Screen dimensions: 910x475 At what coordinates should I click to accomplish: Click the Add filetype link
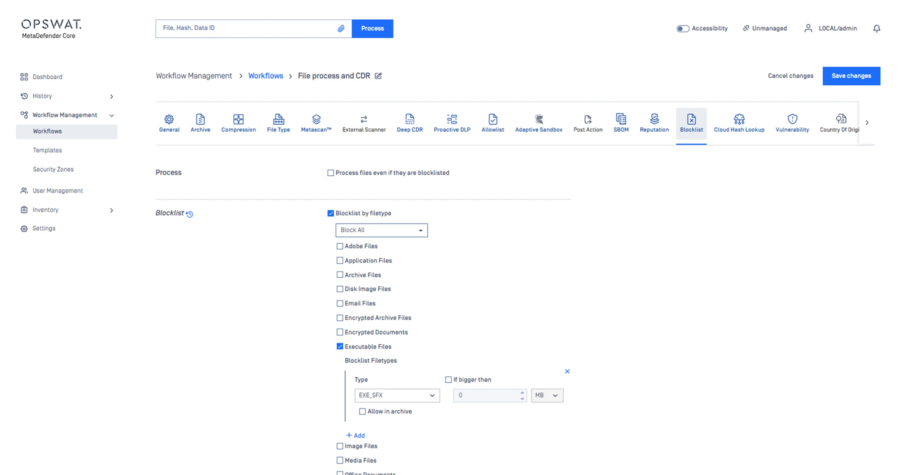pyautogui.click(x=355, y=435)
